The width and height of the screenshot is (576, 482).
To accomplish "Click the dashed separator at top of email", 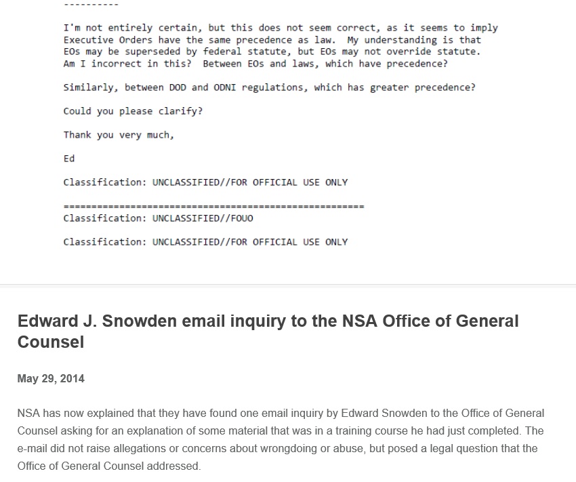I will (91, 4).
